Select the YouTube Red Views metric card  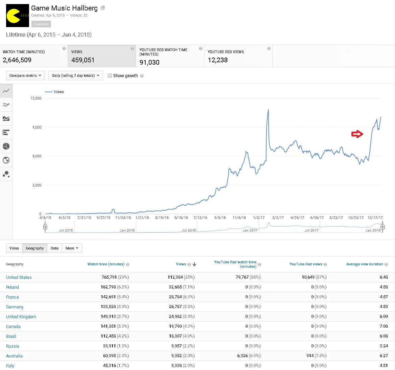click(x=238, y=56)
